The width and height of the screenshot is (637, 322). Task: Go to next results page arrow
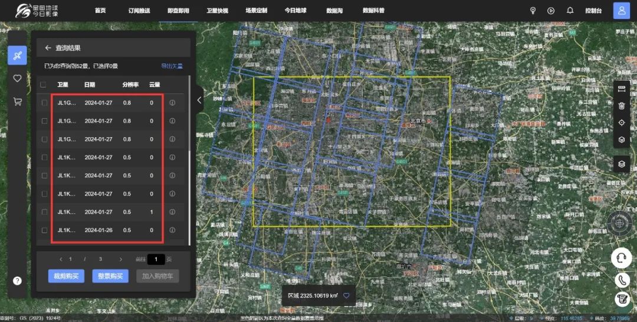(121, 259)
